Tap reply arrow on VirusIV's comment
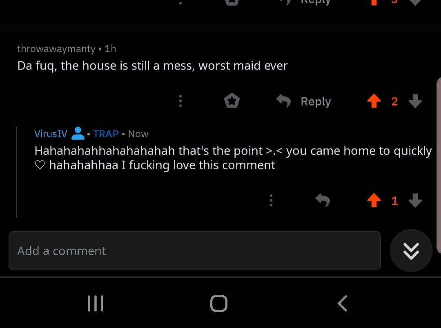 [323, 200]
